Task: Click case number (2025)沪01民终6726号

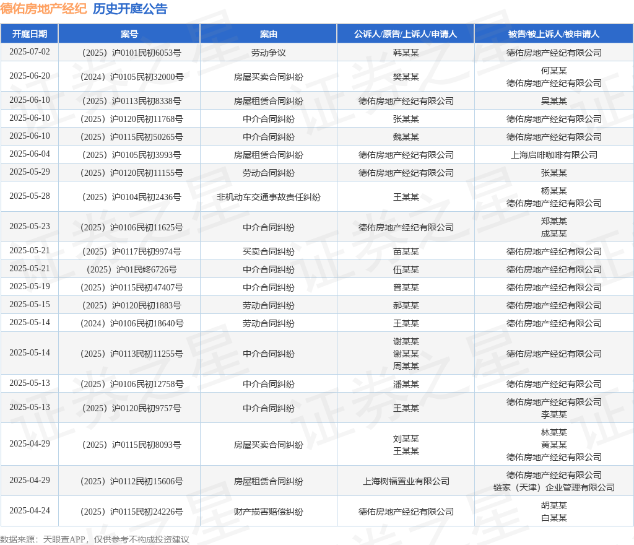Action: pyautogui.click(x=131, y=269)
